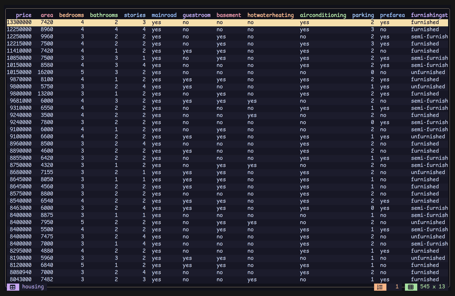This screenshot has height=296, width=455.
Task: Select the price column header
Action: [x=24, y=15]
